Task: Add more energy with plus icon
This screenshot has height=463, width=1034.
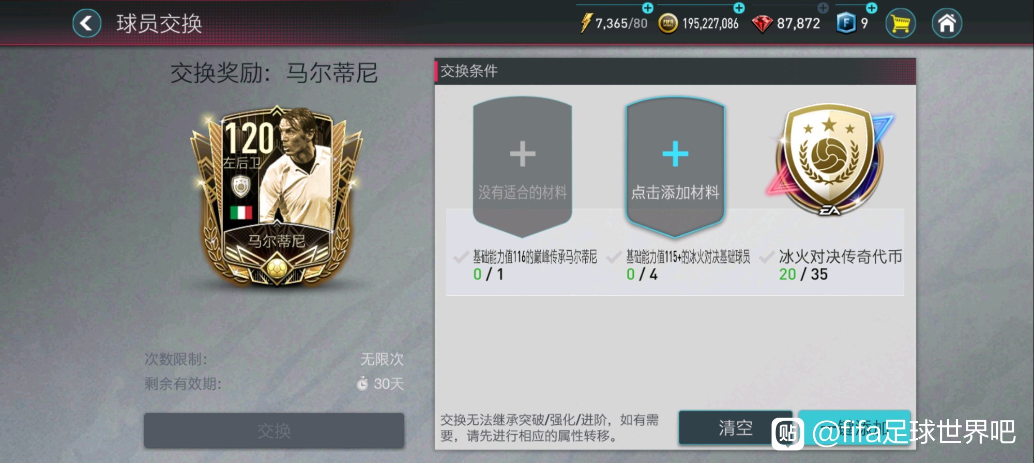Action: coord(647,8)
